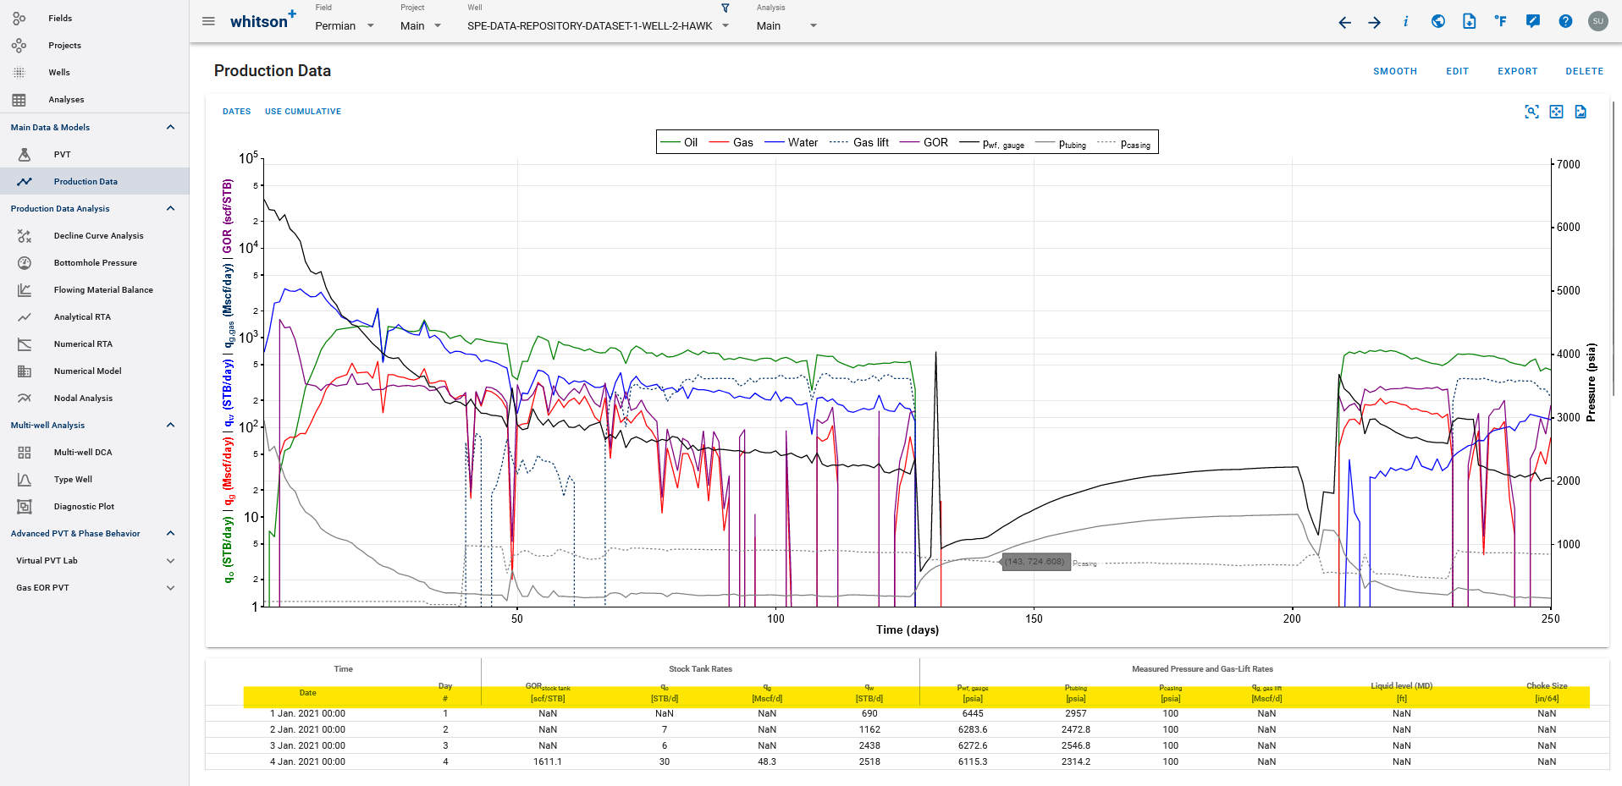Open Decline Curve Analysis
This screenshot has height=786, width=1622.
click(94, 236)
